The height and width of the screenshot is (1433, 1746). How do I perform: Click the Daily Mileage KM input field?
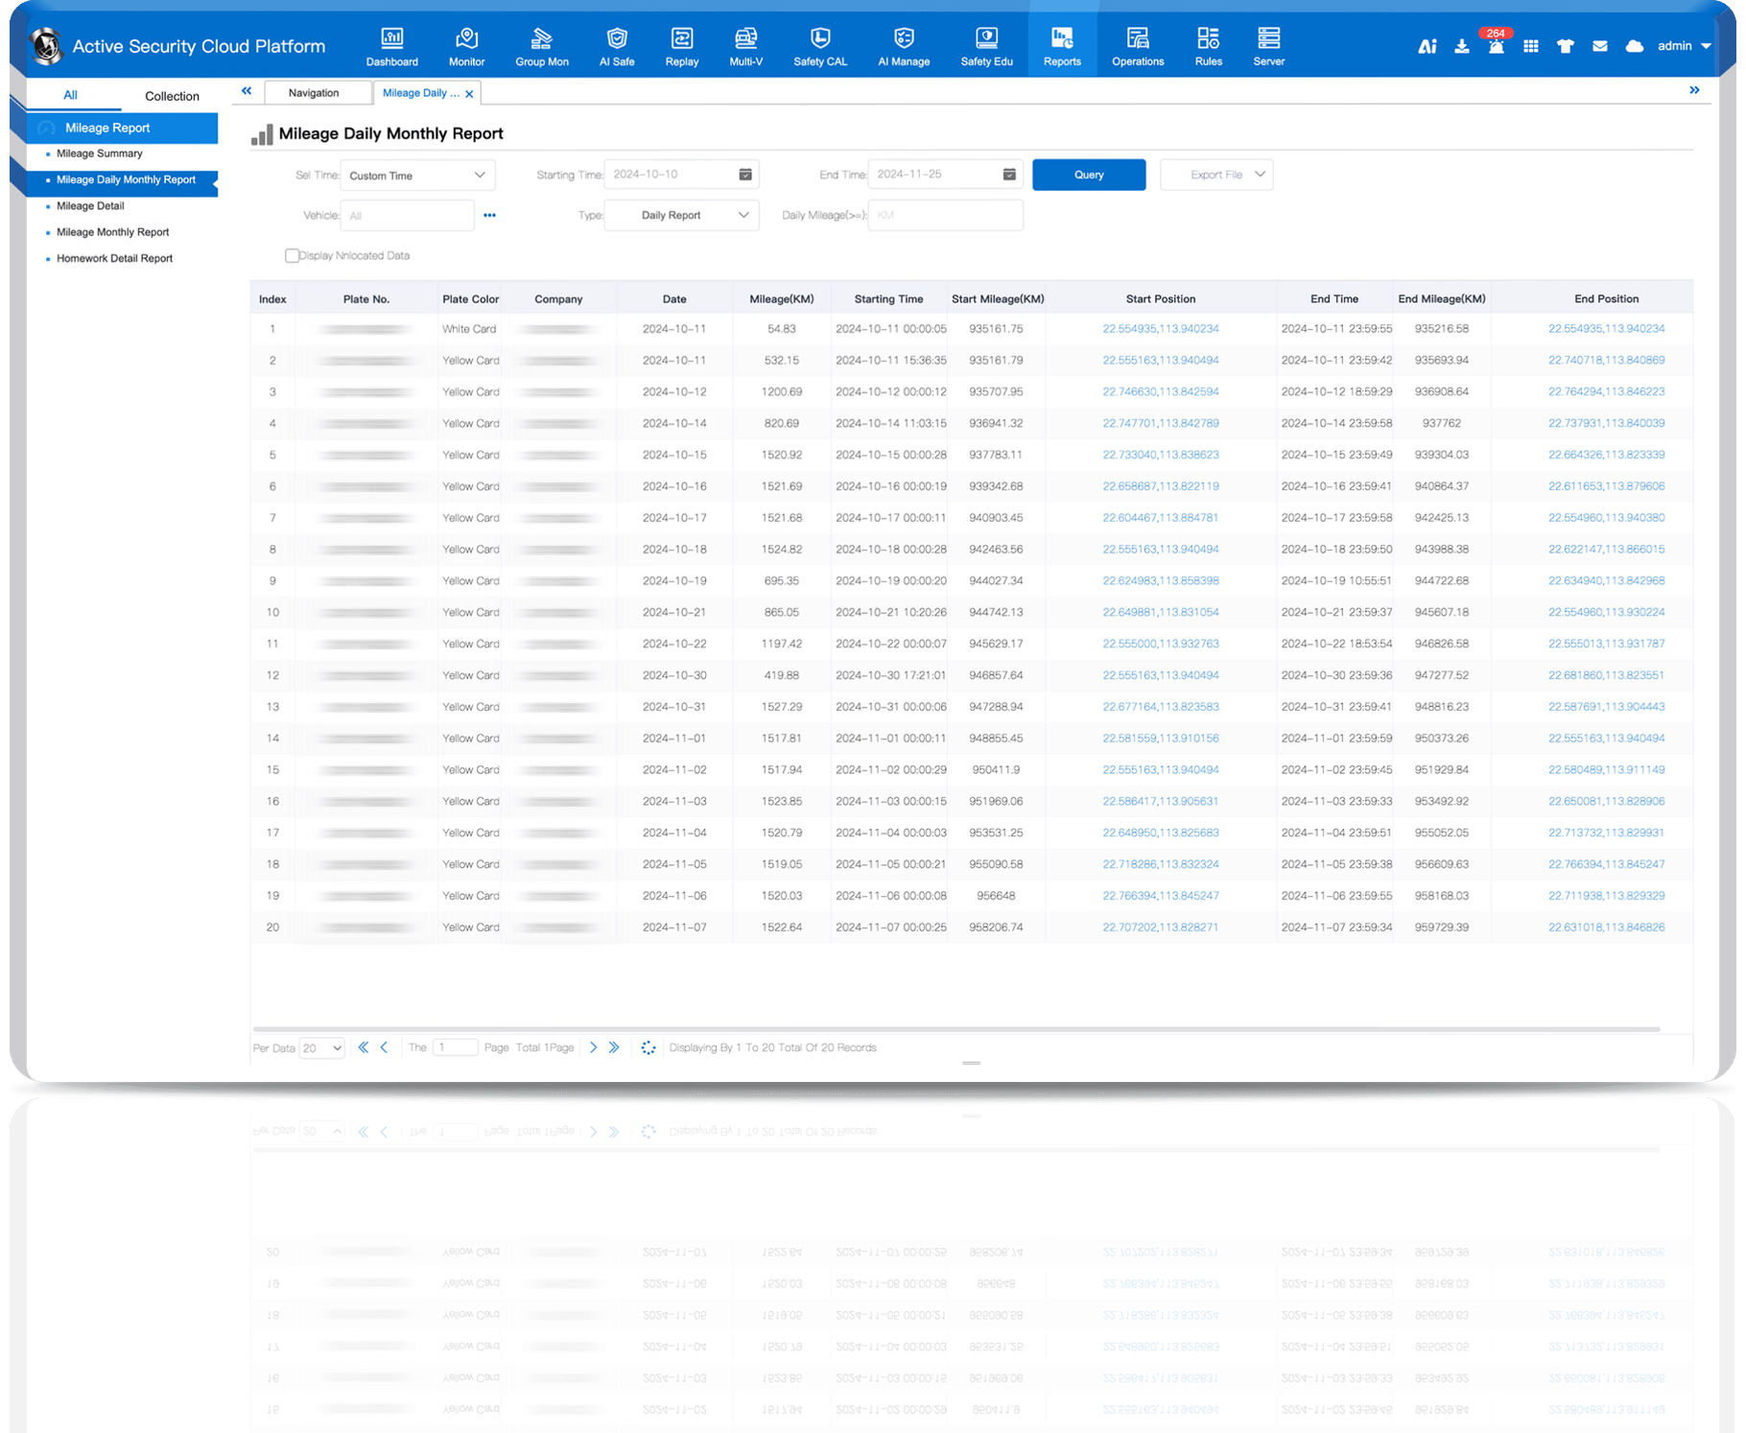point(944,215)
